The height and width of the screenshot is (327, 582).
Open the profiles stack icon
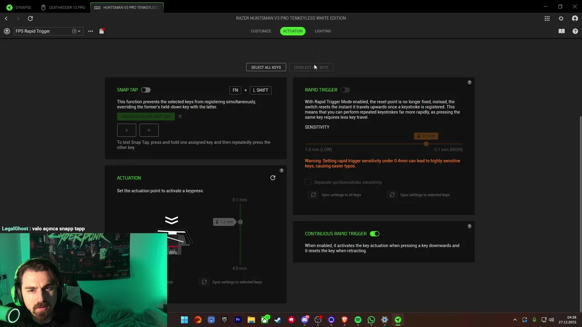pos(7,31)
